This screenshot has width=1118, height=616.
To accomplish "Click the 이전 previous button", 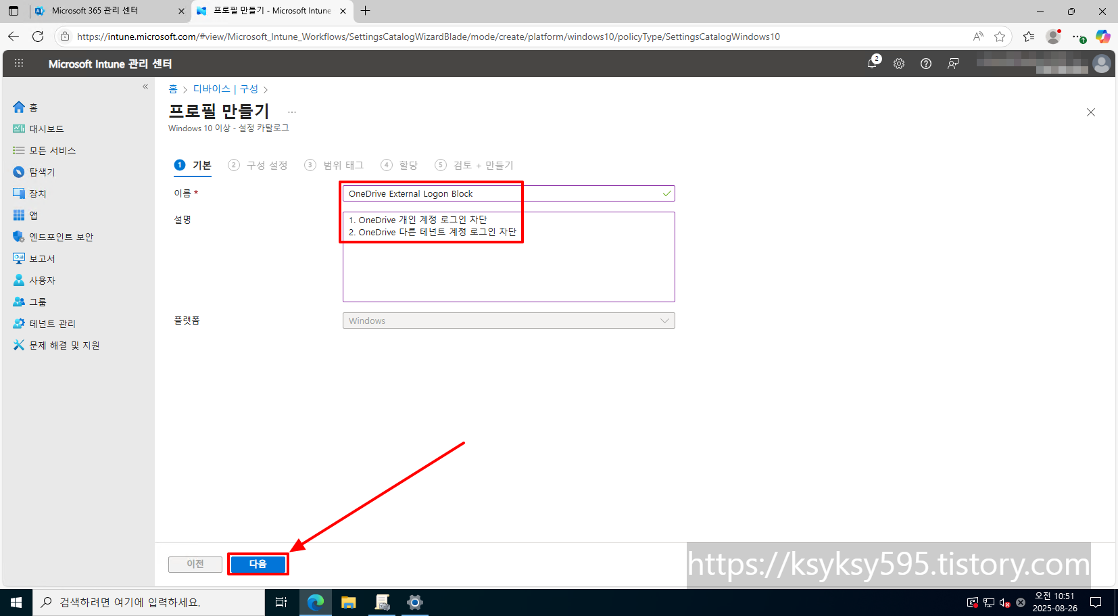I will pos(195,564).
